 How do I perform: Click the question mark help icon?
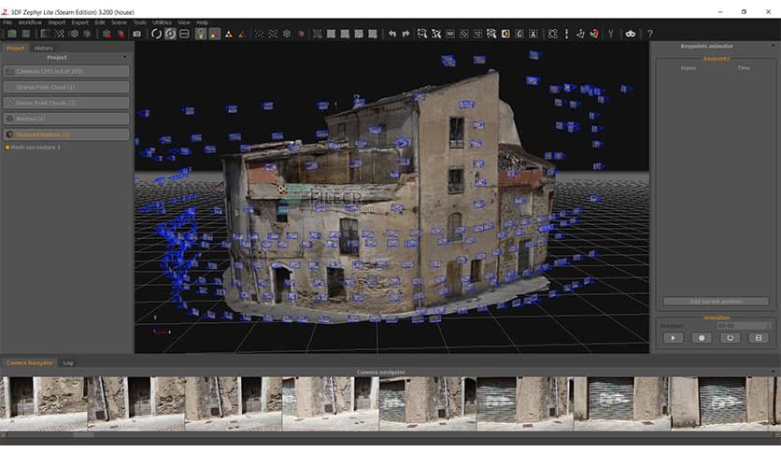point(648,34)
